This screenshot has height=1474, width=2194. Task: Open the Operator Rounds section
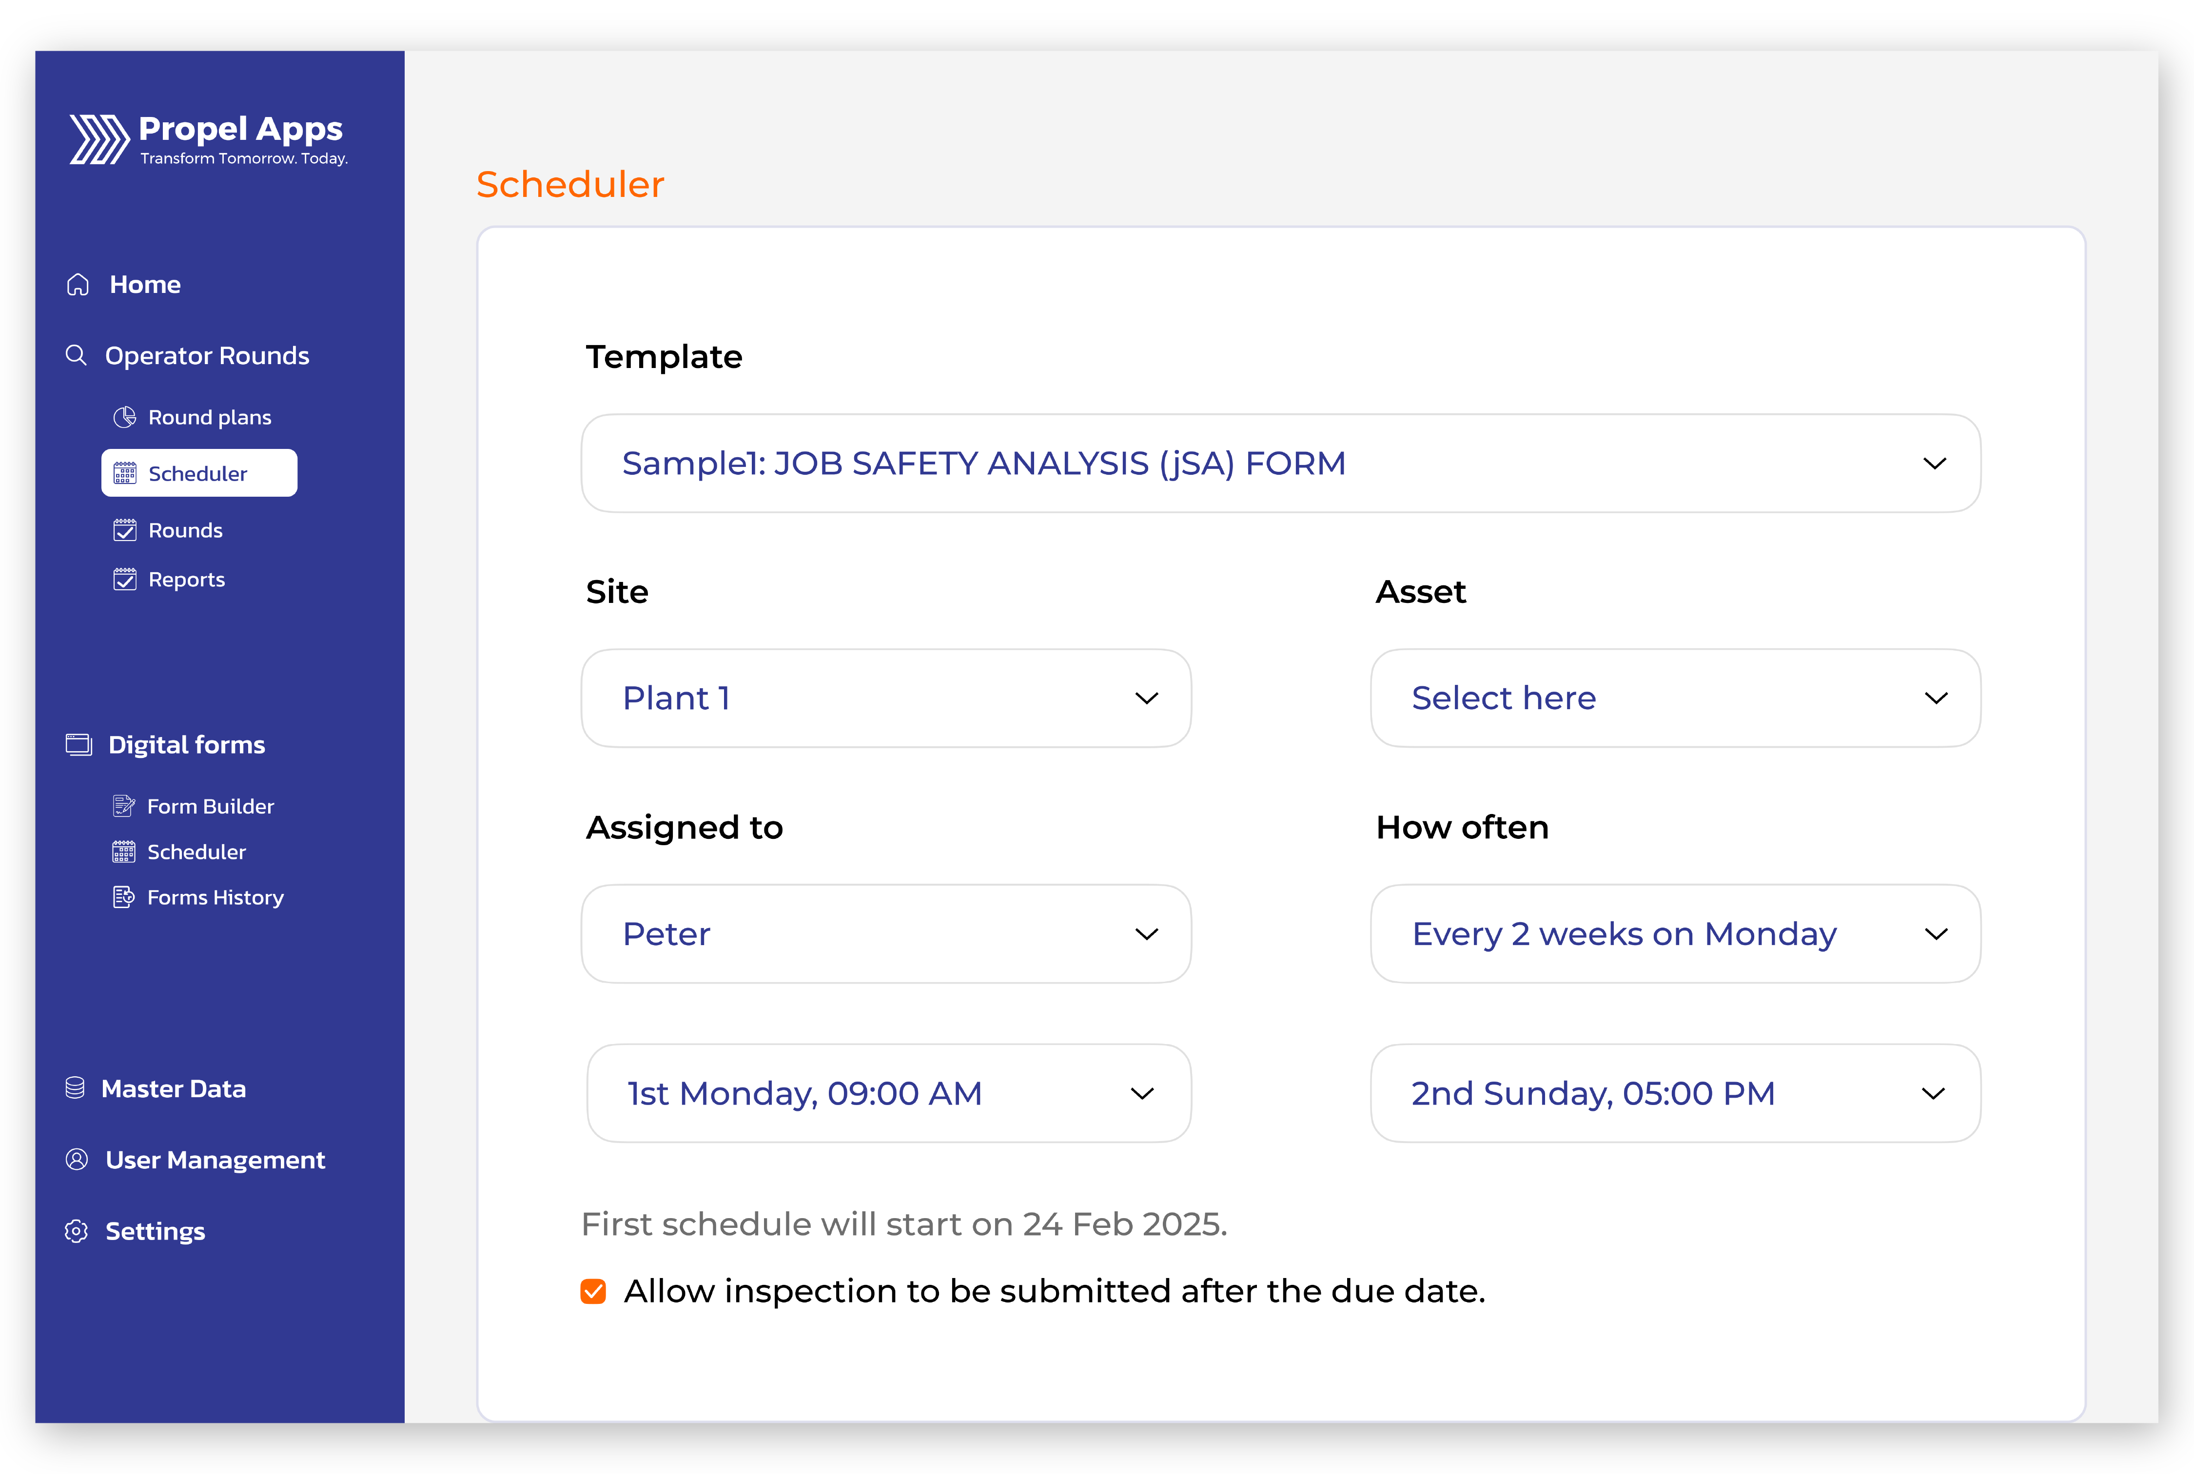[207, 355]
